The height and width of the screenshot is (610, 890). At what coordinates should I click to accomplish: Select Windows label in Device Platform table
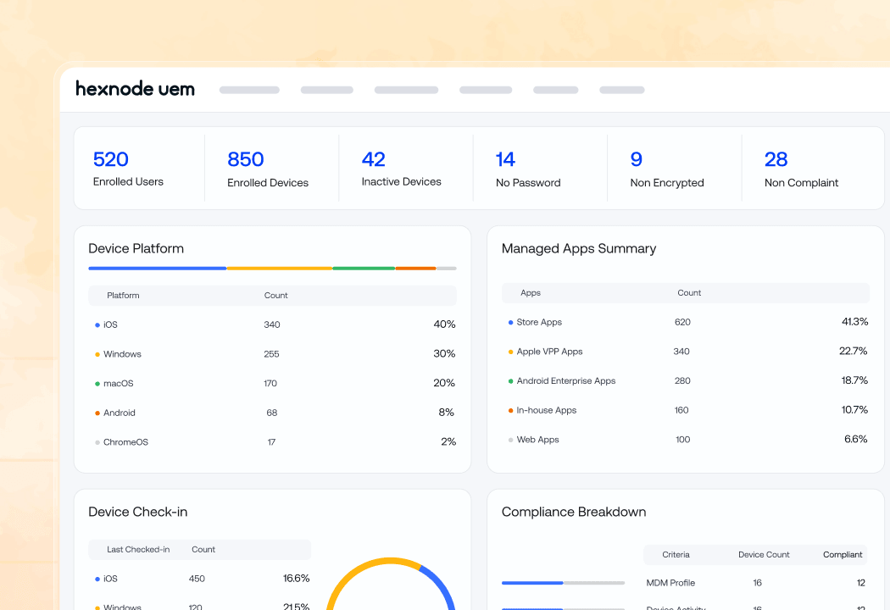122,354
